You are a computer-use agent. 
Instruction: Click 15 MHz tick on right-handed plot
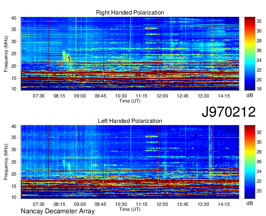[14, 78]
